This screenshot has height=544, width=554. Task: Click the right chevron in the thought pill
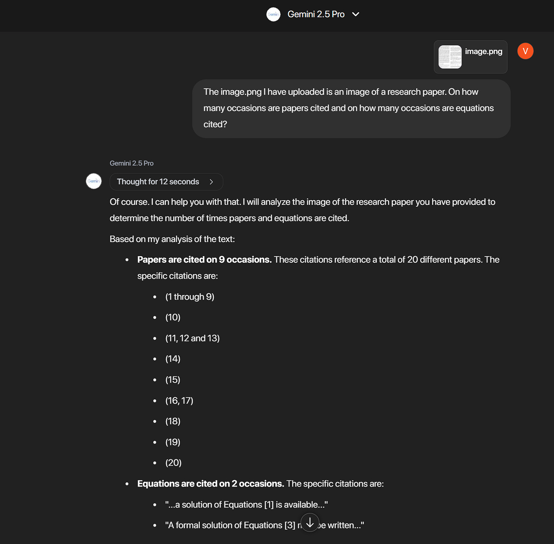click(212, 182)
